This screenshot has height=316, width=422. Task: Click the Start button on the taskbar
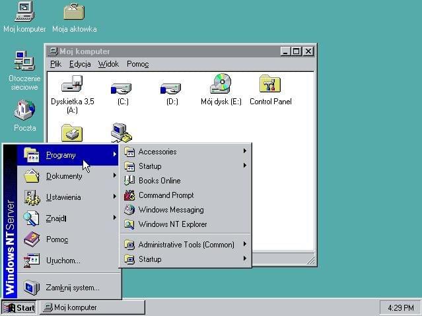19,307
